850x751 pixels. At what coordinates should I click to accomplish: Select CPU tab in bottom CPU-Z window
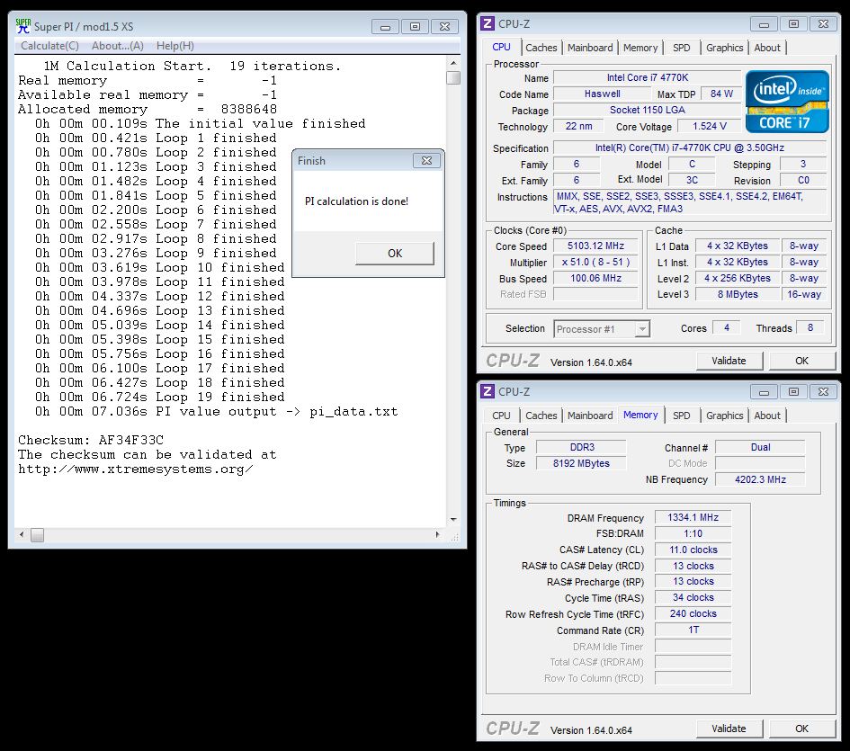(x=501, y=416)
